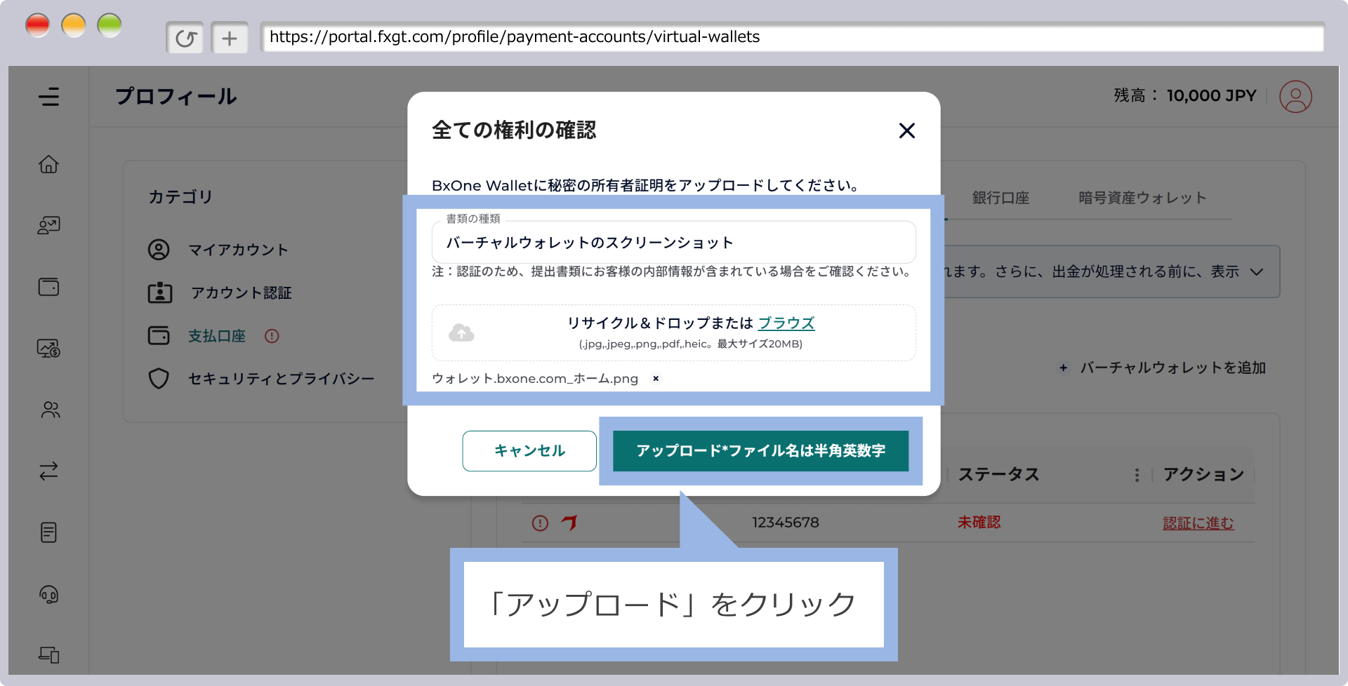This screenshot has height=686, width=1348.
Task: Open the 書類の種類 document type dropdown
Action: coord(673,242)
